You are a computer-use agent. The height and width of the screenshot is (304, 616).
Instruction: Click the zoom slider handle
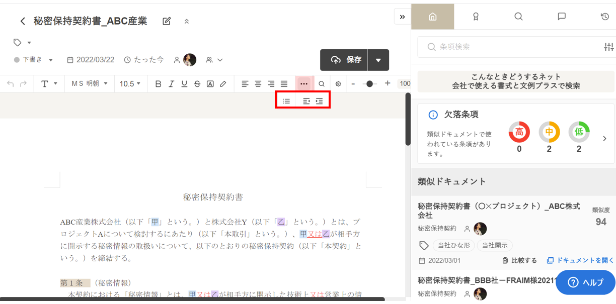[x=369, y=84]
